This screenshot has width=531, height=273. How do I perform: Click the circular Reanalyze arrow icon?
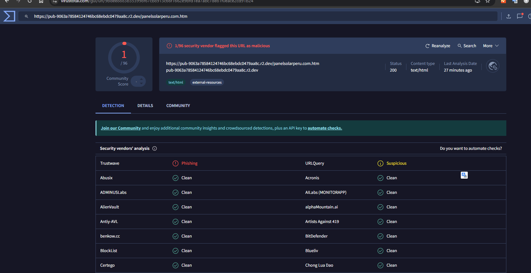[428, 46]
